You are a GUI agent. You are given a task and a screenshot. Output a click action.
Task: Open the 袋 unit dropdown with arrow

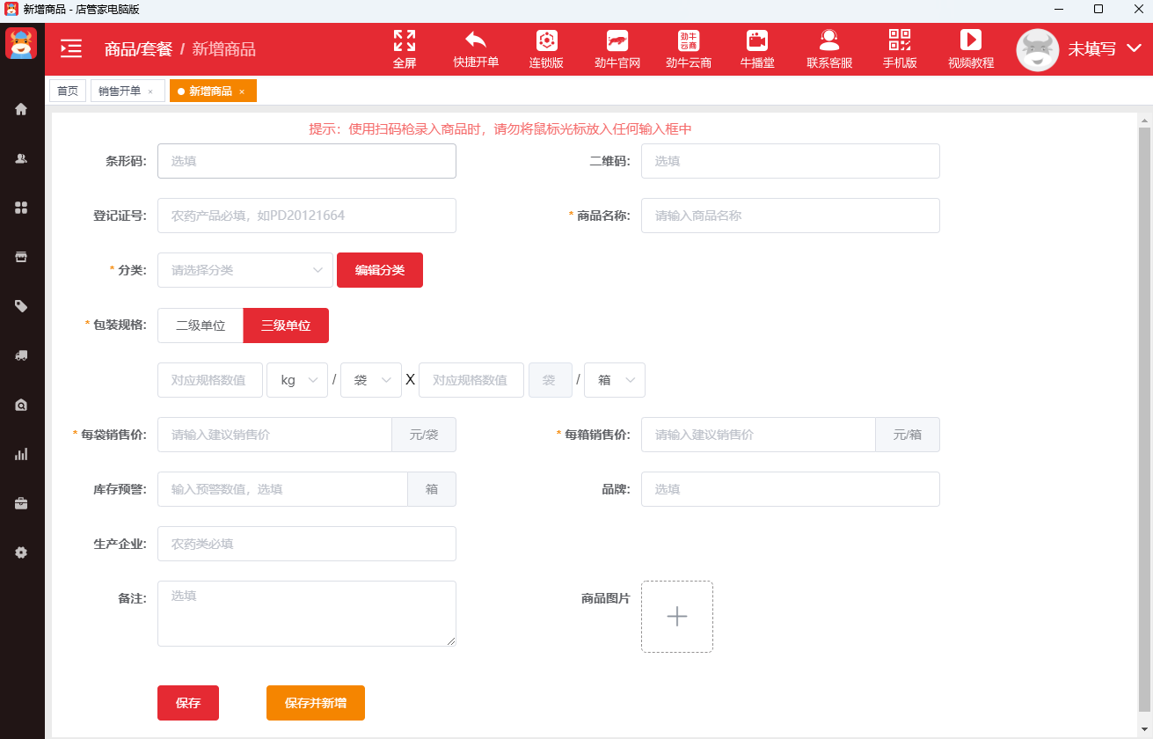371,380
